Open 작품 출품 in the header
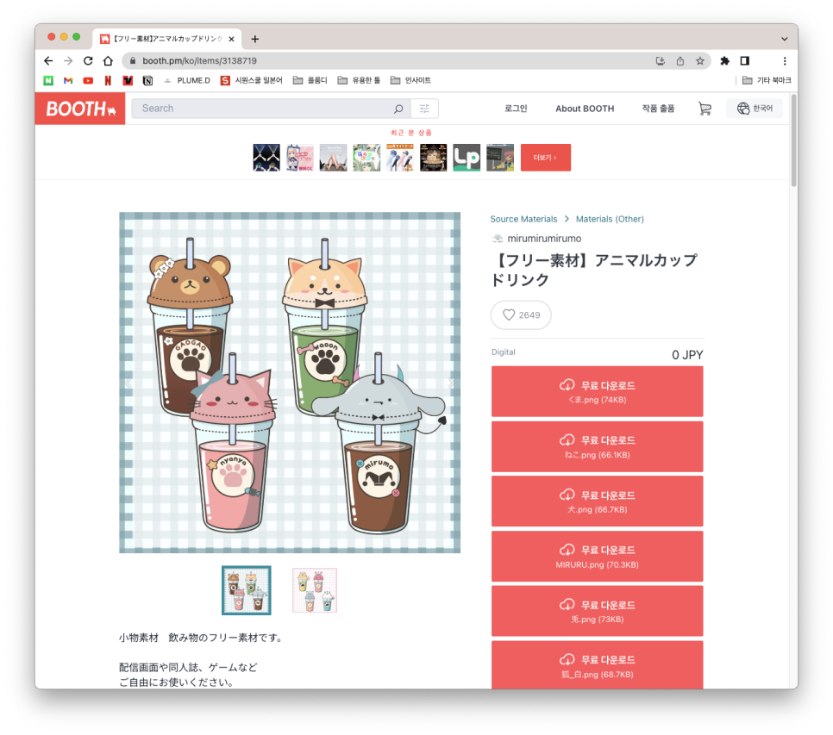Image resolution: width=833 pixels, height=735 pixels. [658, 109]
